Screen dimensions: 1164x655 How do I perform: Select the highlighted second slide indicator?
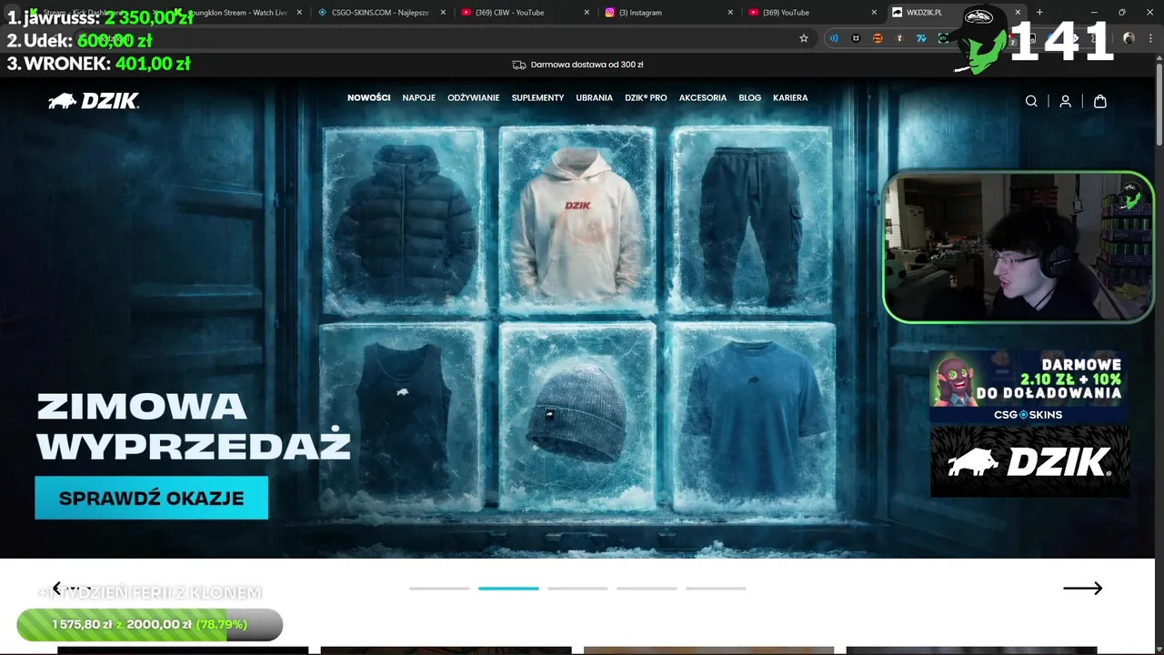pyautogui.click(x=508, y=589)
